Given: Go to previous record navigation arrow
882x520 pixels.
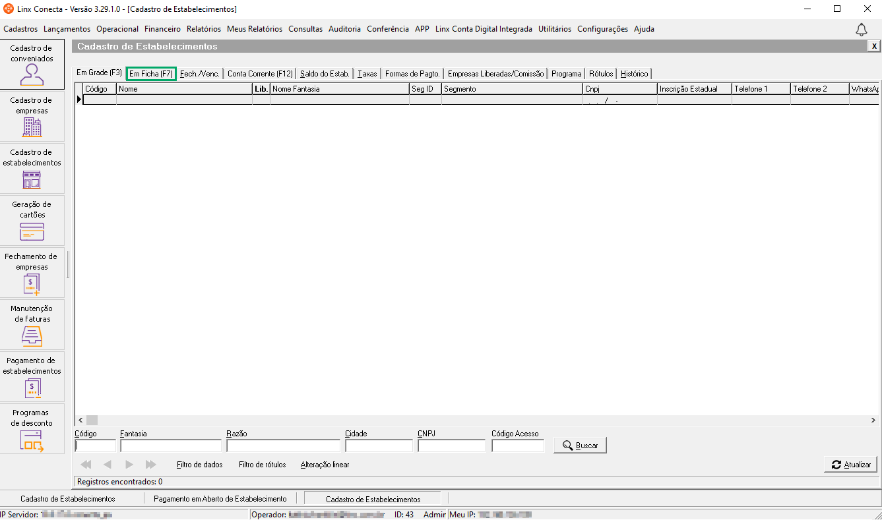Looking at the screenshot, I should 108,465.
